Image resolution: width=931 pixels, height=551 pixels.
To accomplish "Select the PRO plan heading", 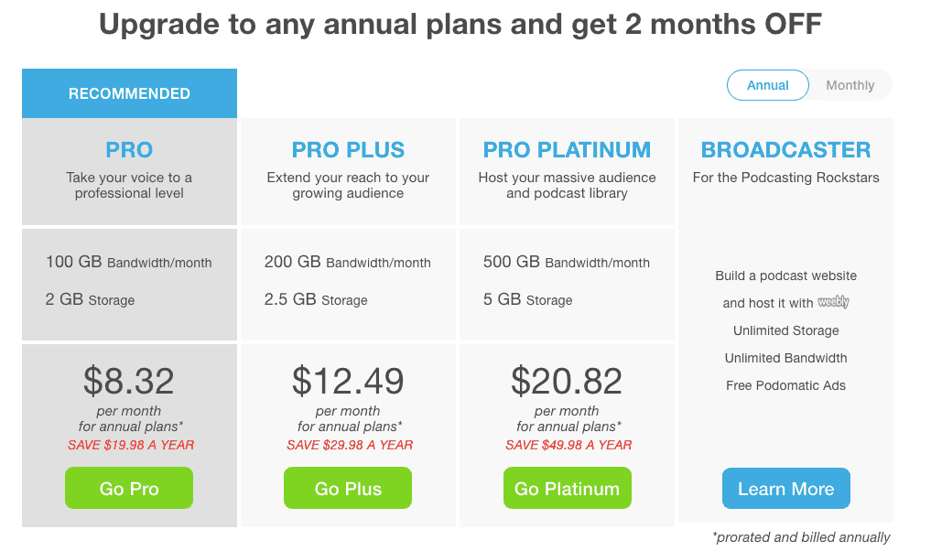I will pos(129,149).
